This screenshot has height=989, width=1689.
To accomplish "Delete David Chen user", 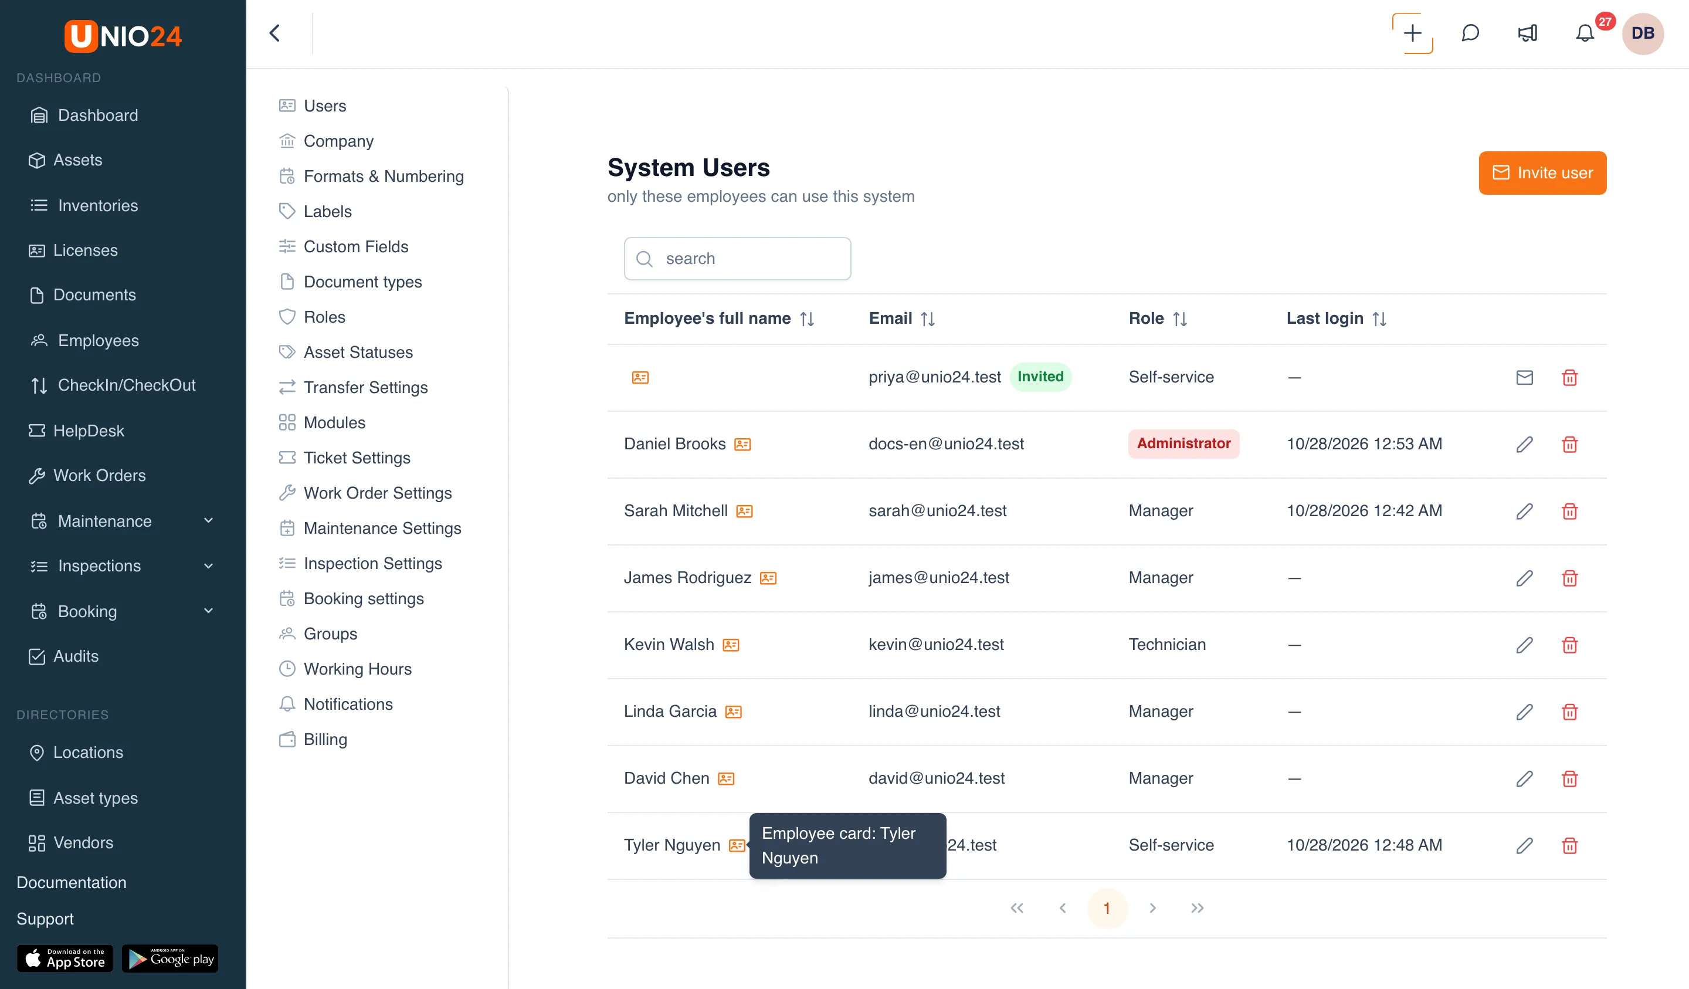I will 1570,778.
